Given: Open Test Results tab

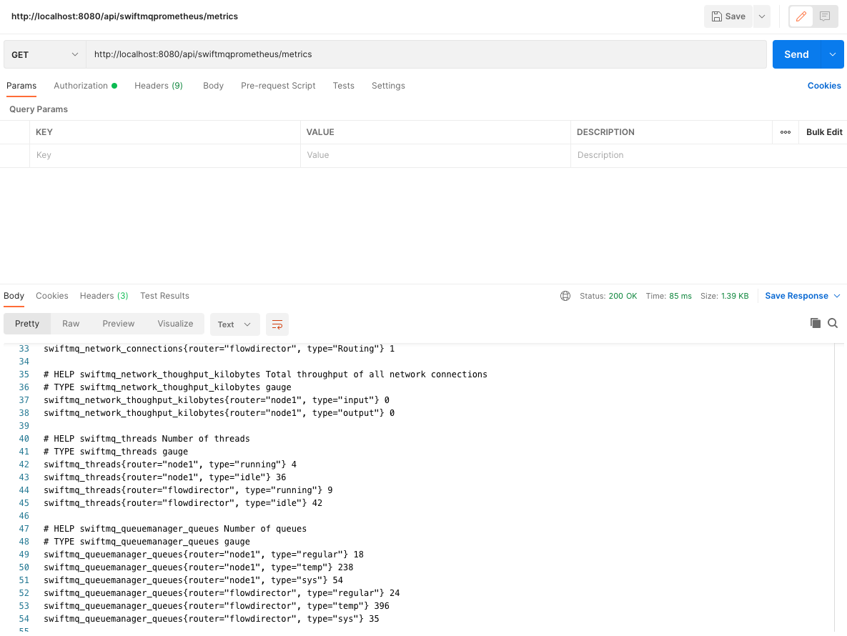Looking at the screenshot, I should (x=164, y=296).
